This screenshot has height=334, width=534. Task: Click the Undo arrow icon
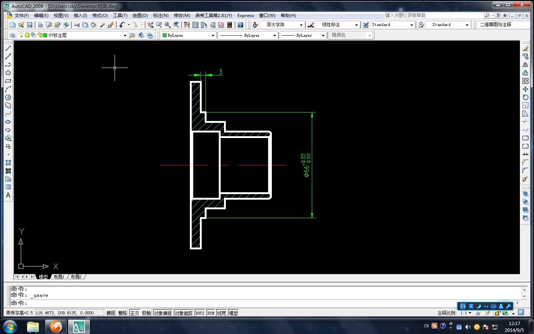(122, 25)
